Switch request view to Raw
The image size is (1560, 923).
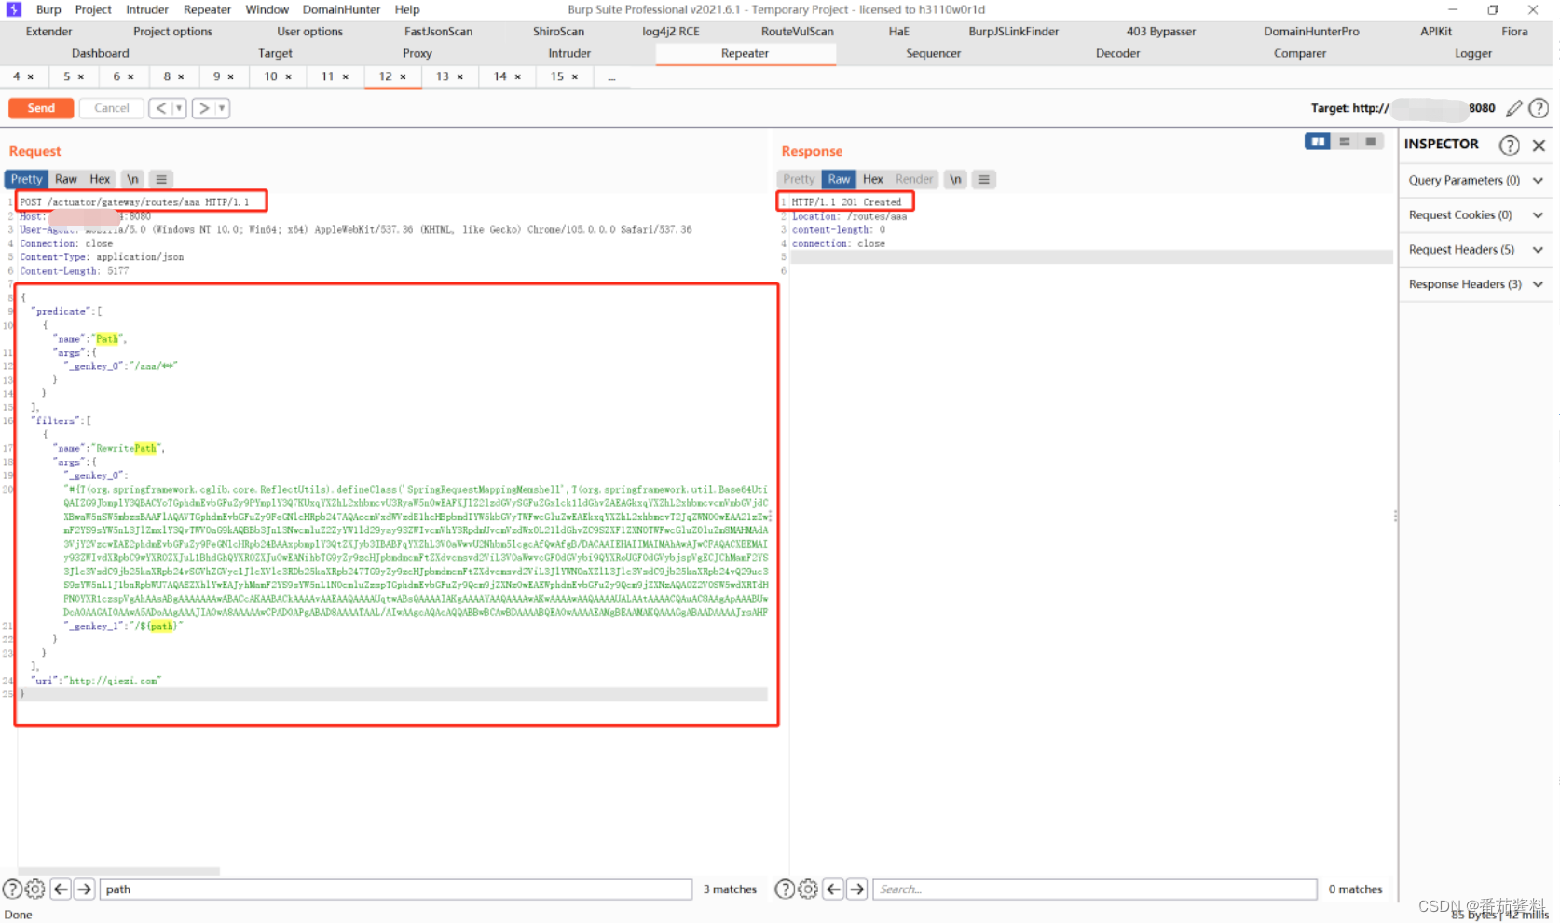(x=66, y=179)
